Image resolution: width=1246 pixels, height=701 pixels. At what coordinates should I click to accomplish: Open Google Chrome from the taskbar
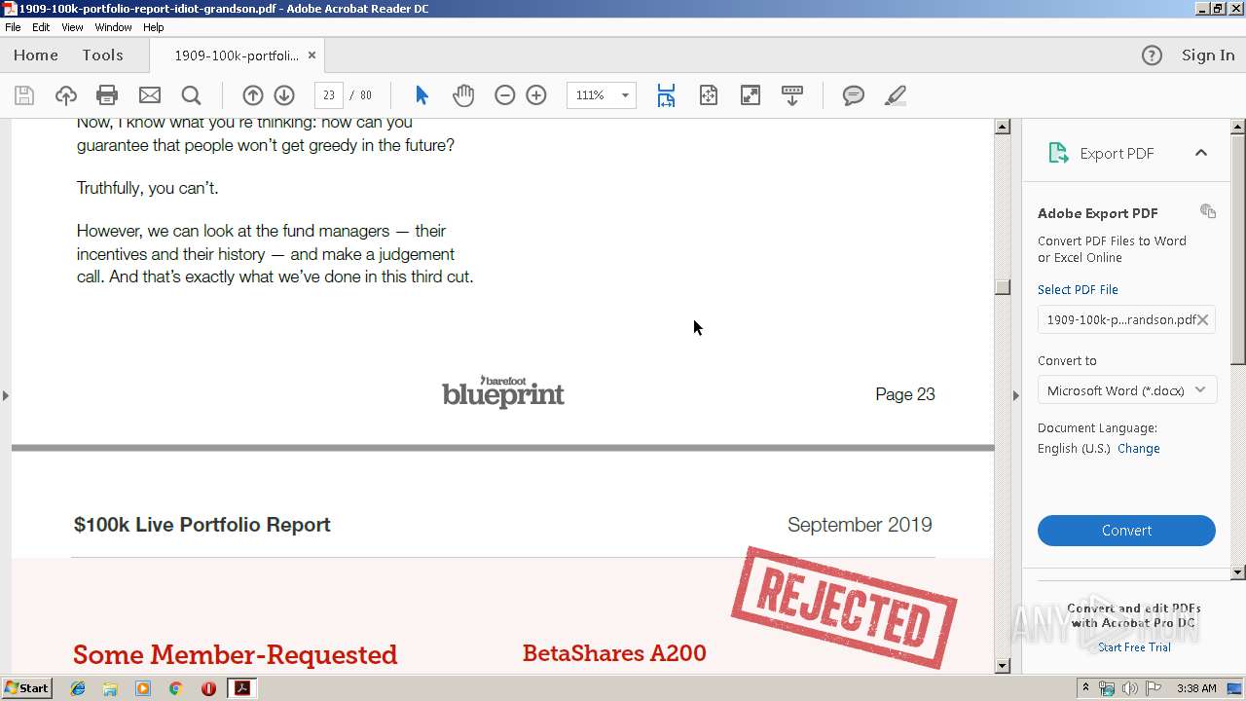(x=175, y=688)
